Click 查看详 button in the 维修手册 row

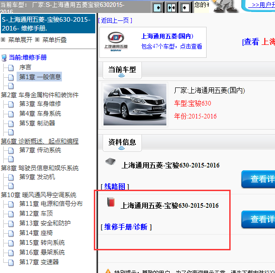coord(258,219)
